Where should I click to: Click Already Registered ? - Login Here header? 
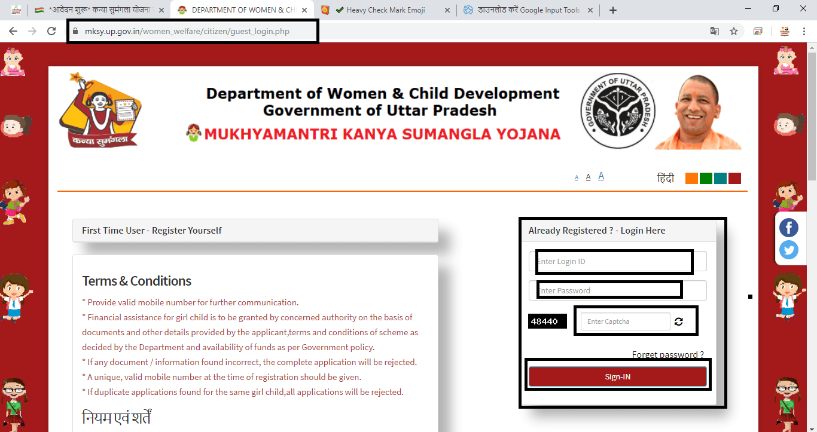[x=619, y=231]
